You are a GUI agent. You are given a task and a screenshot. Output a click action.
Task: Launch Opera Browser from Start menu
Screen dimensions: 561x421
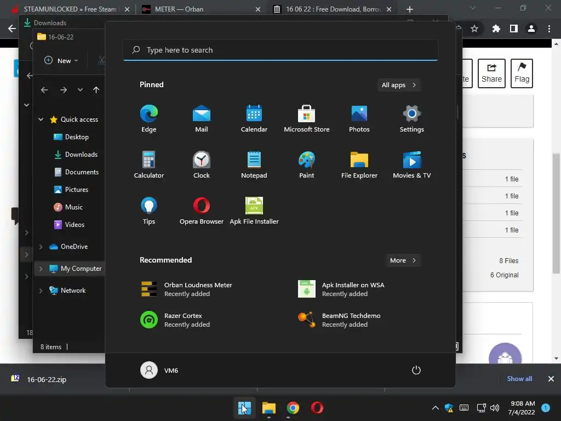click(202, 211)
